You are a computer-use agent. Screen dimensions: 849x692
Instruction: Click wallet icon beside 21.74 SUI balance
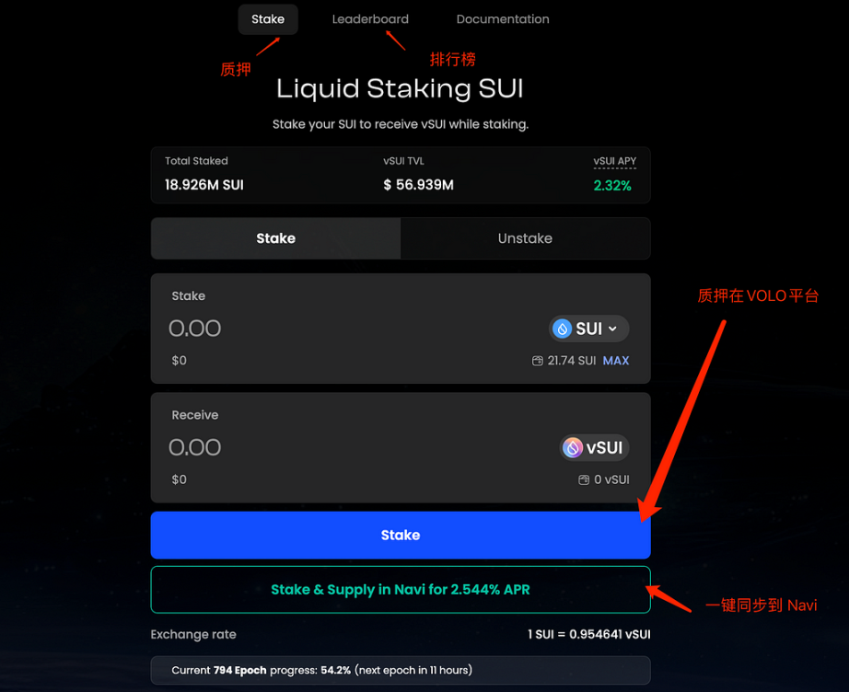pos(537,361)
